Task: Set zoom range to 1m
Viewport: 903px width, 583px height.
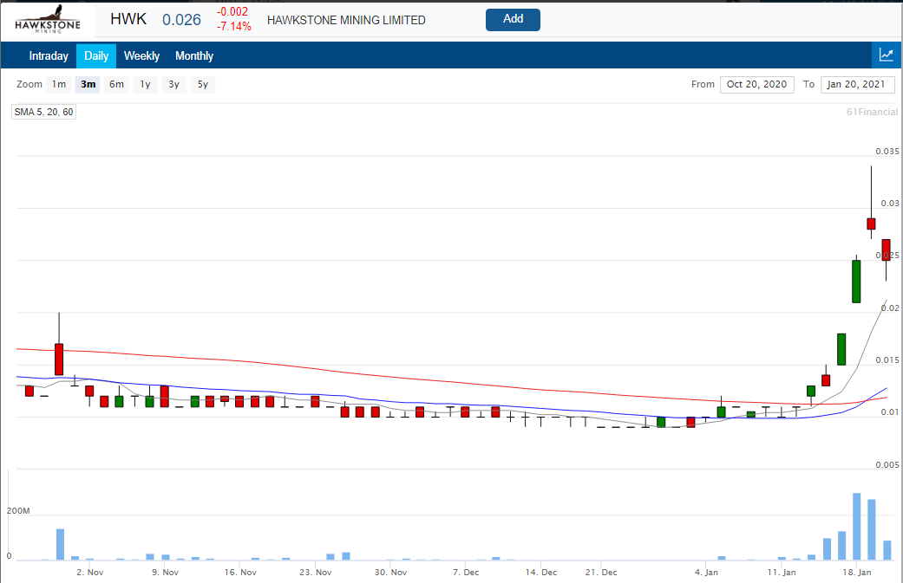Action: (x=59, y=85)
